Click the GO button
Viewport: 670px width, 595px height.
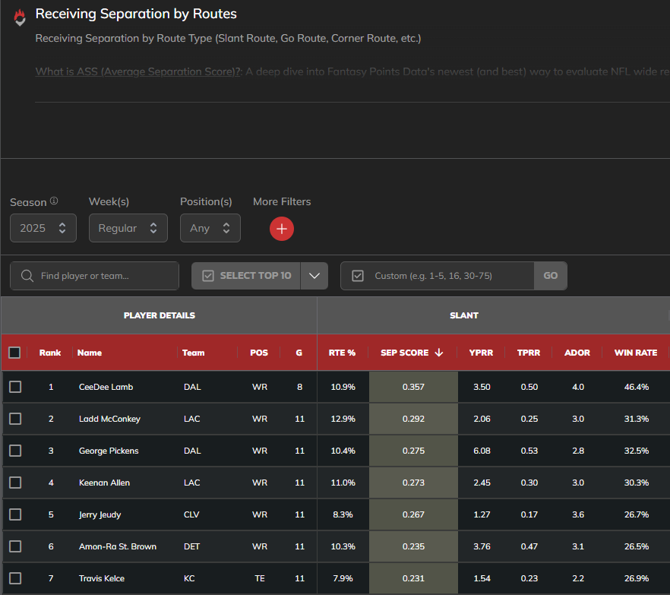[x=550, y=276]
